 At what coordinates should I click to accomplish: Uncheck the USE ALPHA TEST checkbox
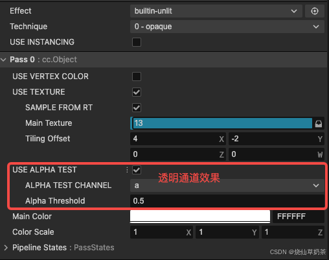(x=137, y=170)
